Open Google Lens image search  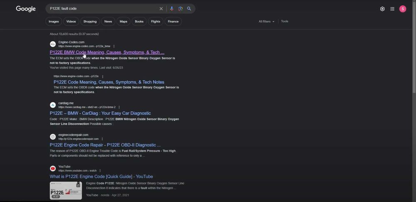[x=180, y=9]
